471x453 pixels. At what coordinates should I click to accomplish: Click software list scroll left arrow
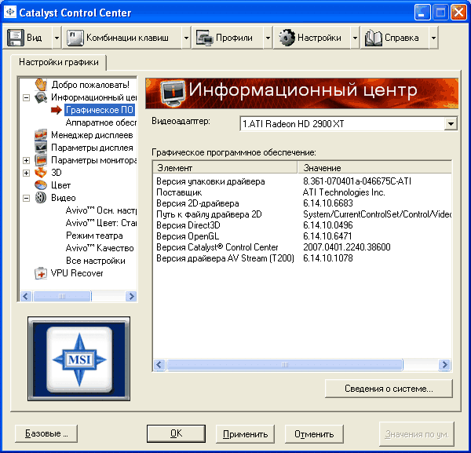point(159,365)
